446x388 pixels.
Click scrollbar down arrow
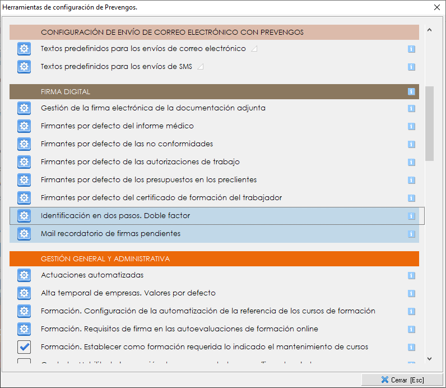coord(430,359)
